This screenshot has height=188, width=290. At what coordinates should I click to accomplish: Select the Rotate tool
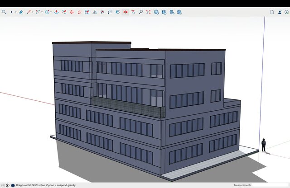click(79, 12)
